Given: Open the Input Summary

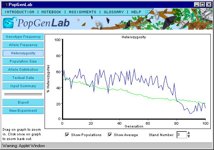Looking at the screenshot, I should (x=23, y=86).
